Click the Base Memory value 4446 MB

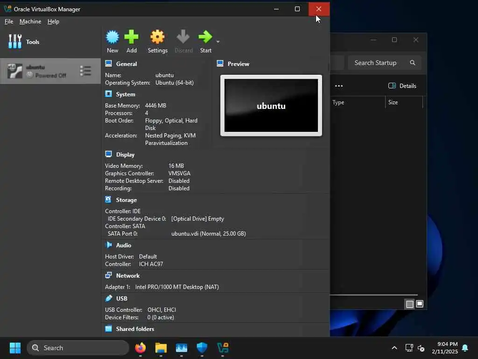(x=155, y=105)
